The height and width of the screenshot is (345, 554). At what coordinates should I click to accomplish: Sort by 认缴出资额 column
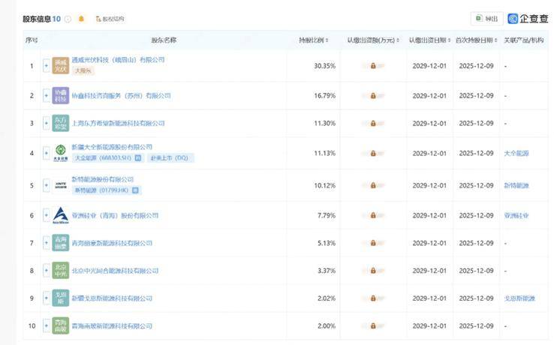(373, 40)
